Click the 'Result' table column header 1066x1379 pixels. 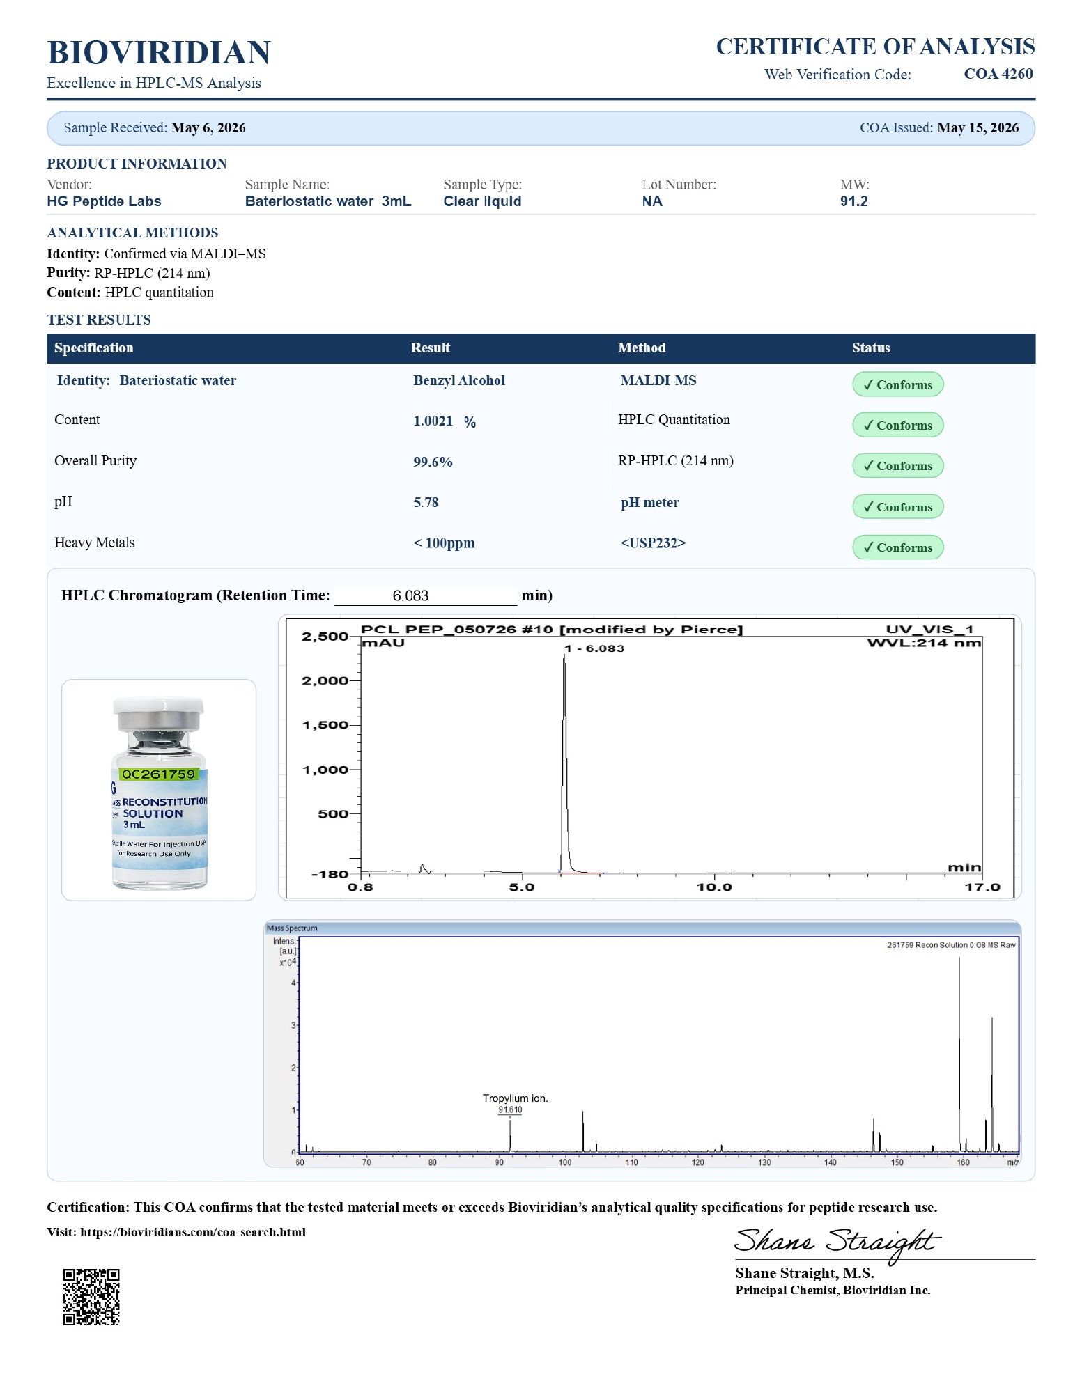(431, 348)
